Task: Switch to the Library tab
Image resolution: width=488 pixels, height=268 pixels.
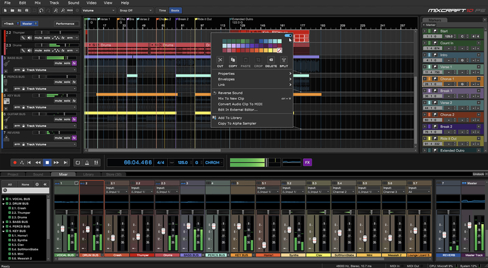Action: coord(90,174)
